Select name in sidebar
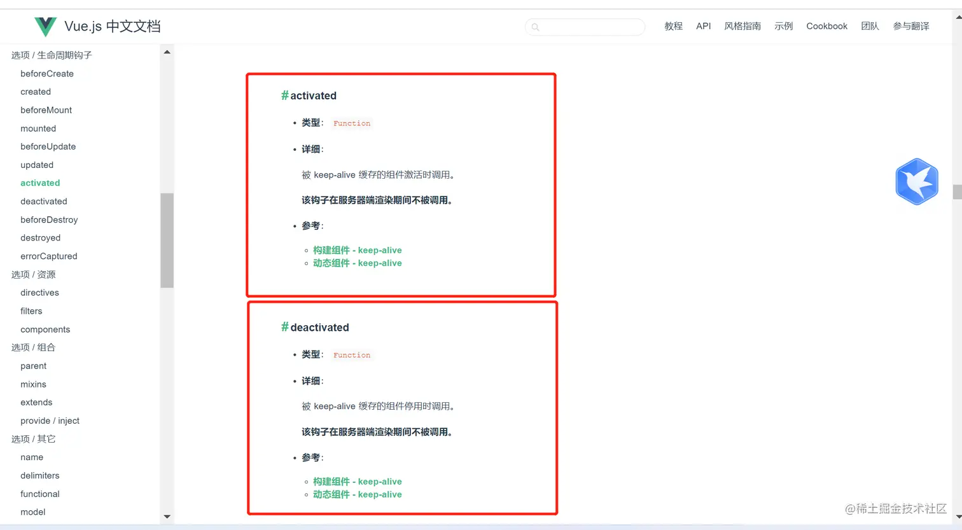 pos(32,457)
